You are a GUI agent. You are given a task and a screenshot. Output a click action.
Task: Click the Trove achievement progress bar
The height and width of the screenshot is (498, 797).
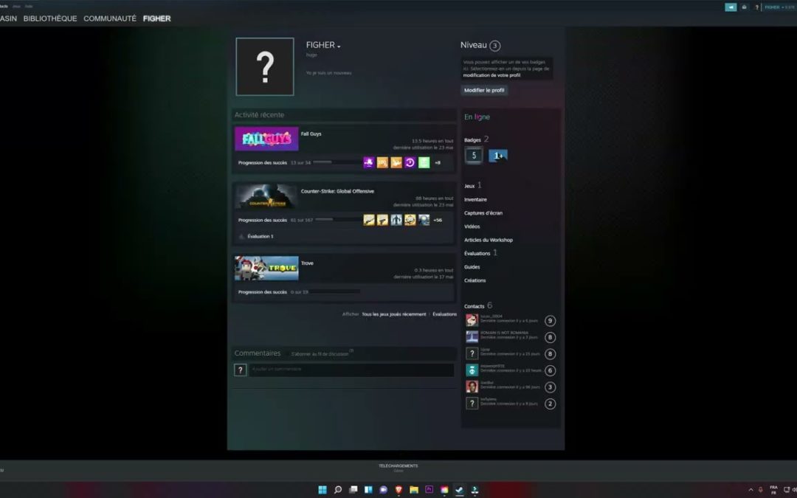[x=335, y=291]
